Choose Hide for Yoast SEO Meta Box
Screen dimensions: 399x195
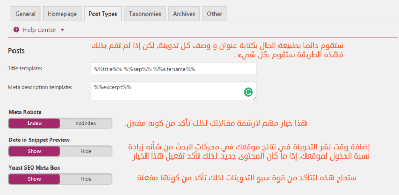point(86,179)
